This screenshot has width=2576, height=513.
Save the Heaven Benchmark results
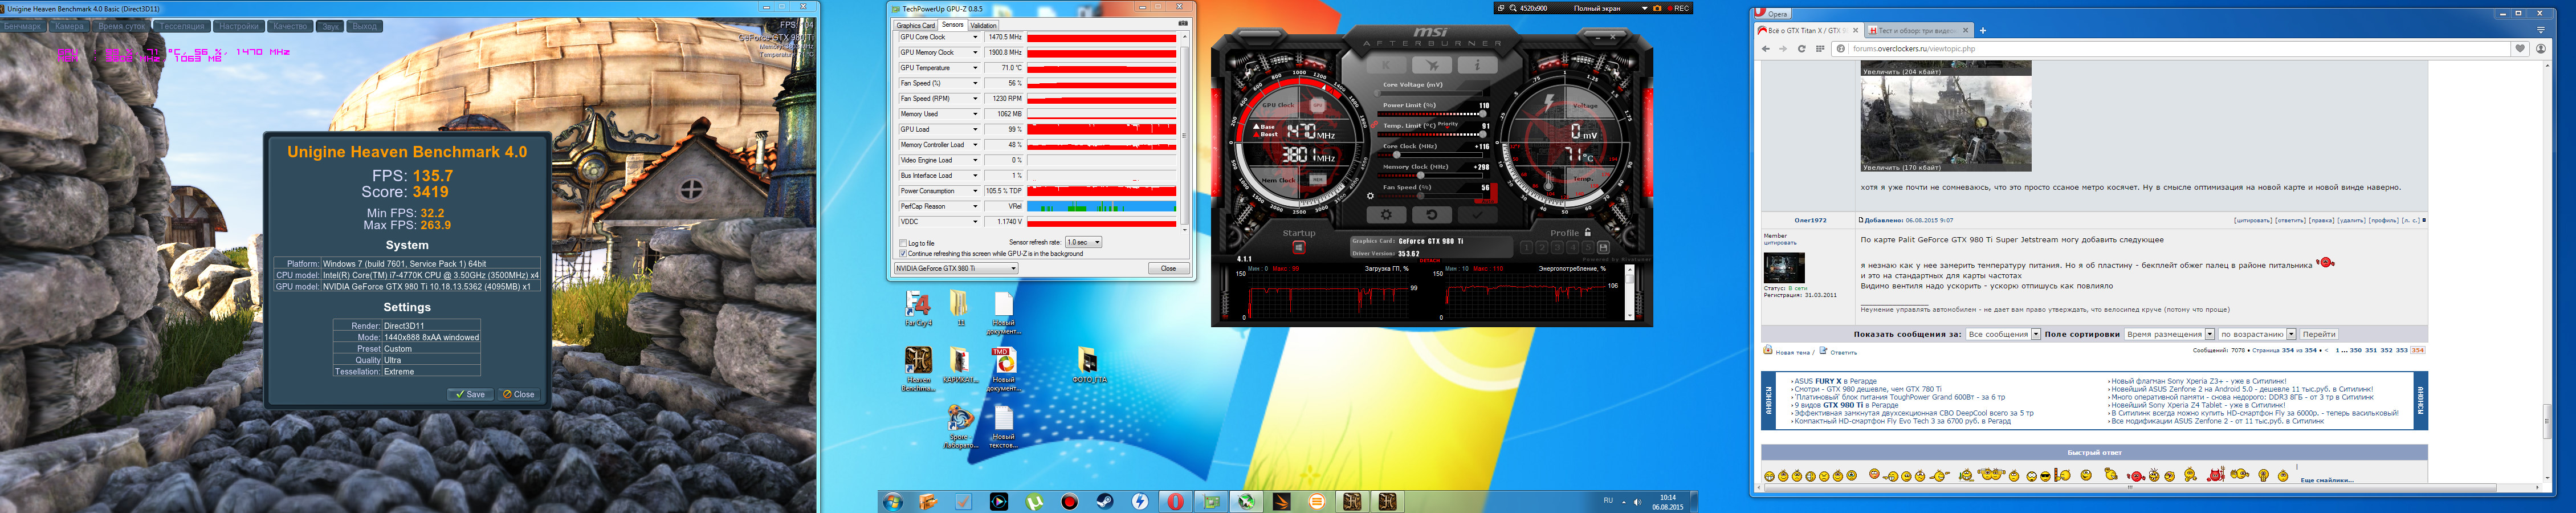click(469, 394)
